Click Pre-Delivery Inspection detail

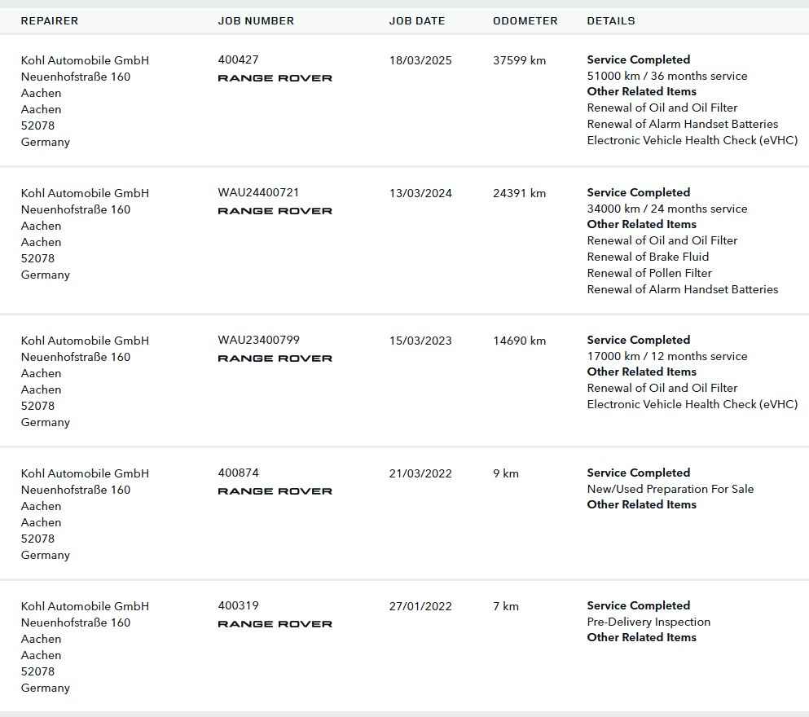tap(649, 622)
